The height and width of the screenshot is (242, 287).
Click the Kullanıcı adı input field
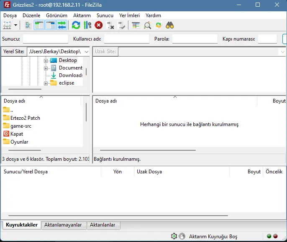[126, 39]
